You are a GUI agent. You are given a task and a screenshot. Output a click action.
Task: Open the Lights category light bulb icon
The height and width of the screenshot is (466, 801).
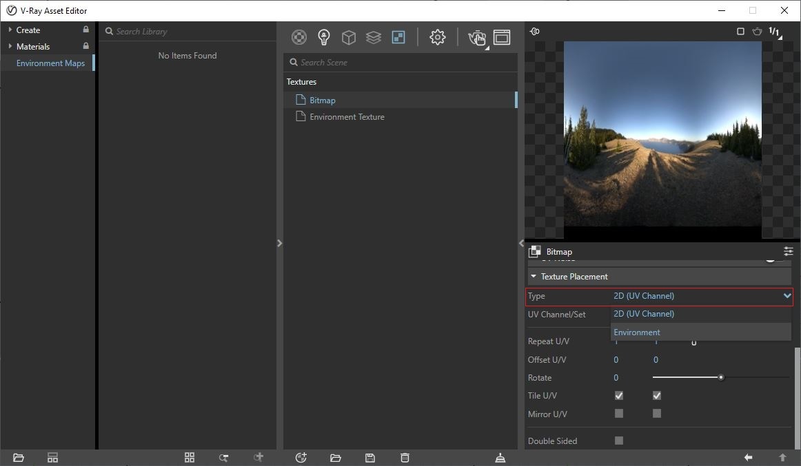[x=324, y=37]
